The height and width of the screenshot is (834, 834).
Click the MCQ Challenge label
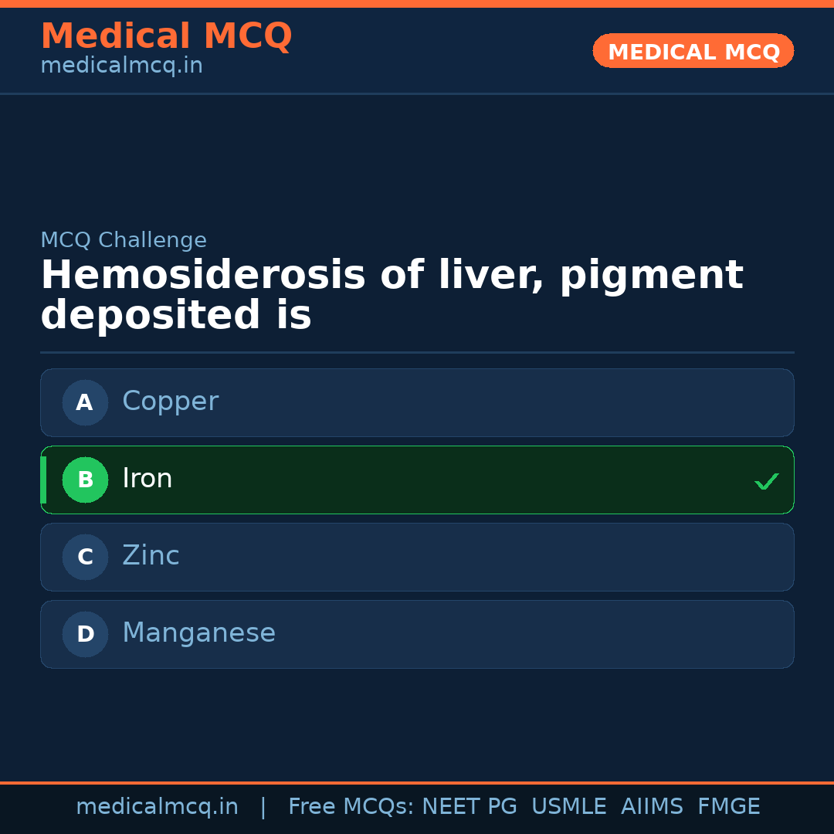click(124, 240)
